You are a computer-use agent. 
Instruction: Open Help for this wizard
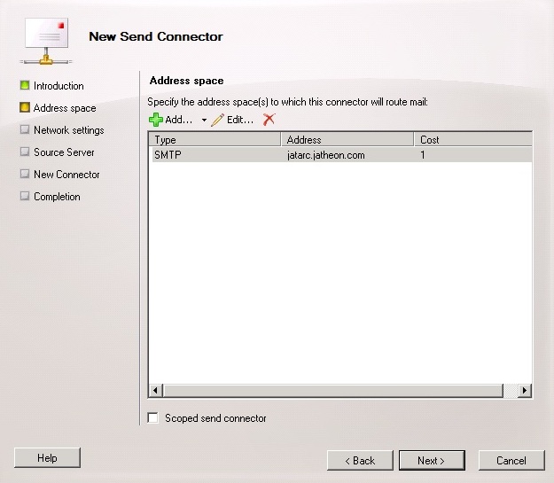pyautogui.click(x=47, y=458)
